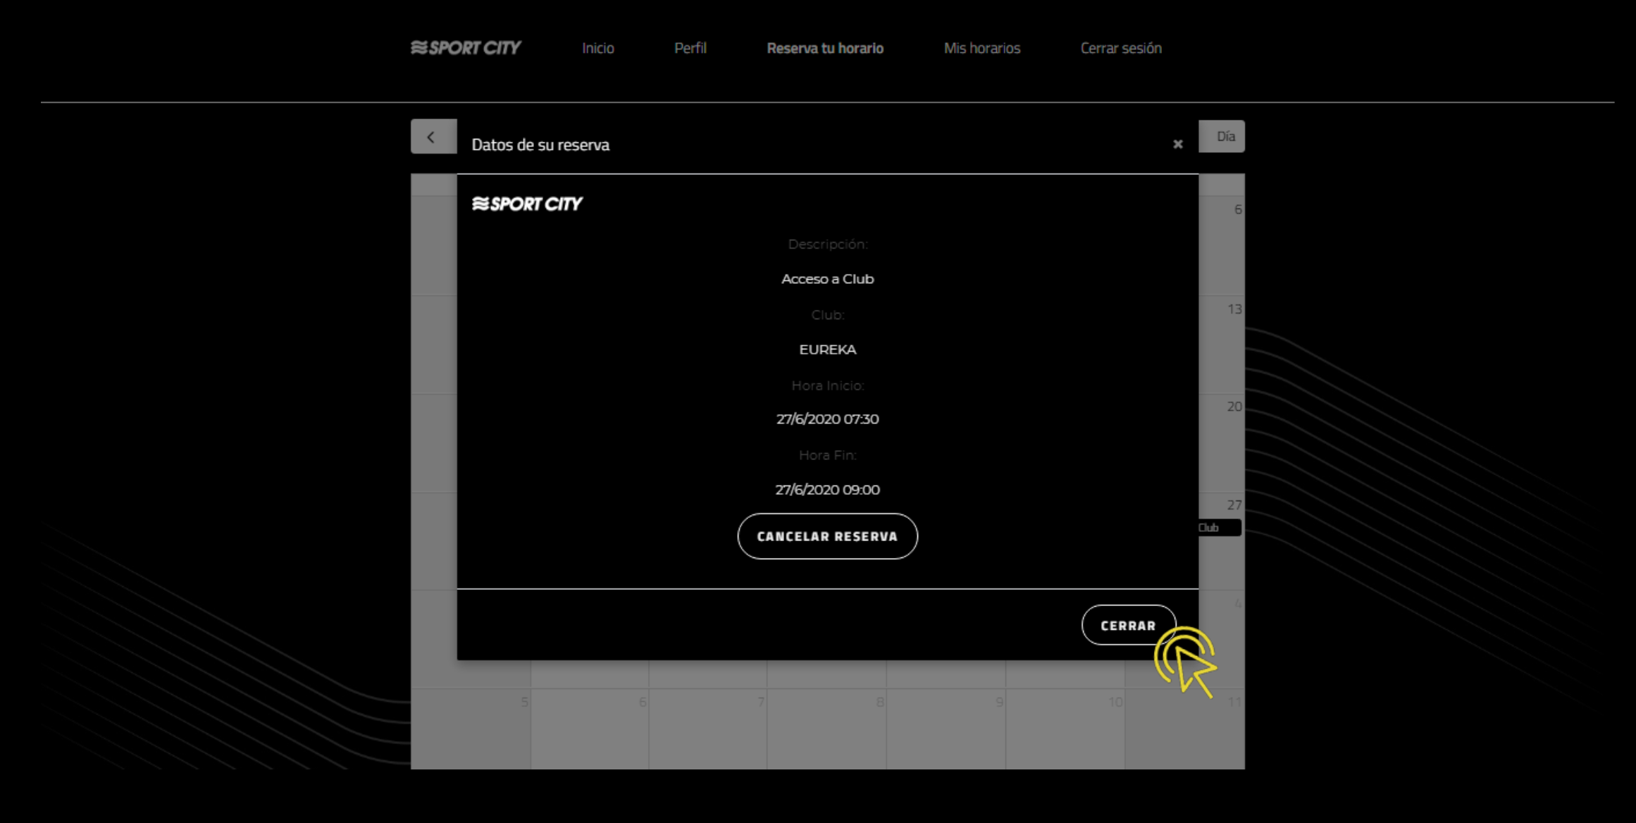The height and width of the screenshot is (823, 1636).
Task: Click Cerrar sesión to log out
Action: pyautogui.click(x=1121, y=48)
